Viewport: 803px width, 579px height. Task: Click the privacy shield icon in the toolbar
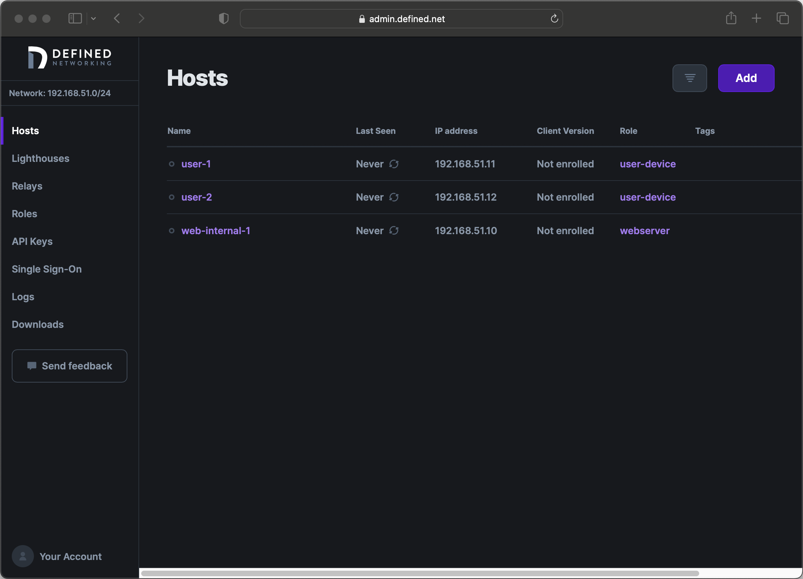tap(223, 18)
